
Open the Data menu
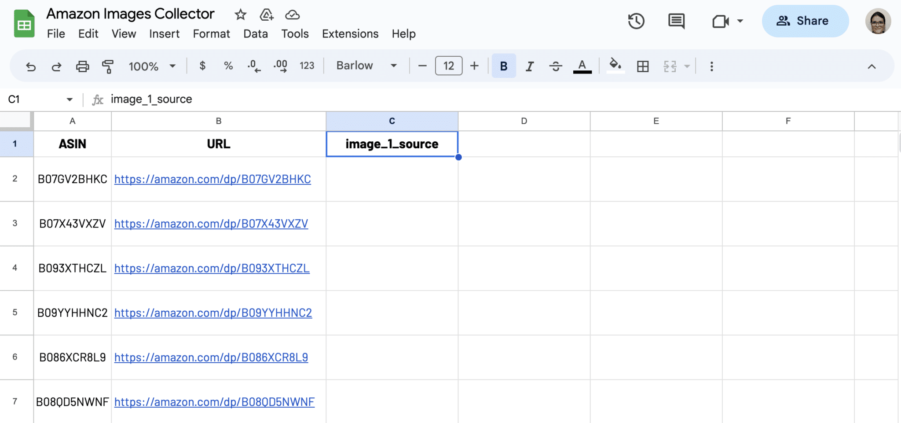pyautogui.click(x=255, y=33)
